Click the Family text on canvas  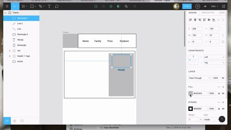click(x=98, y=41)
